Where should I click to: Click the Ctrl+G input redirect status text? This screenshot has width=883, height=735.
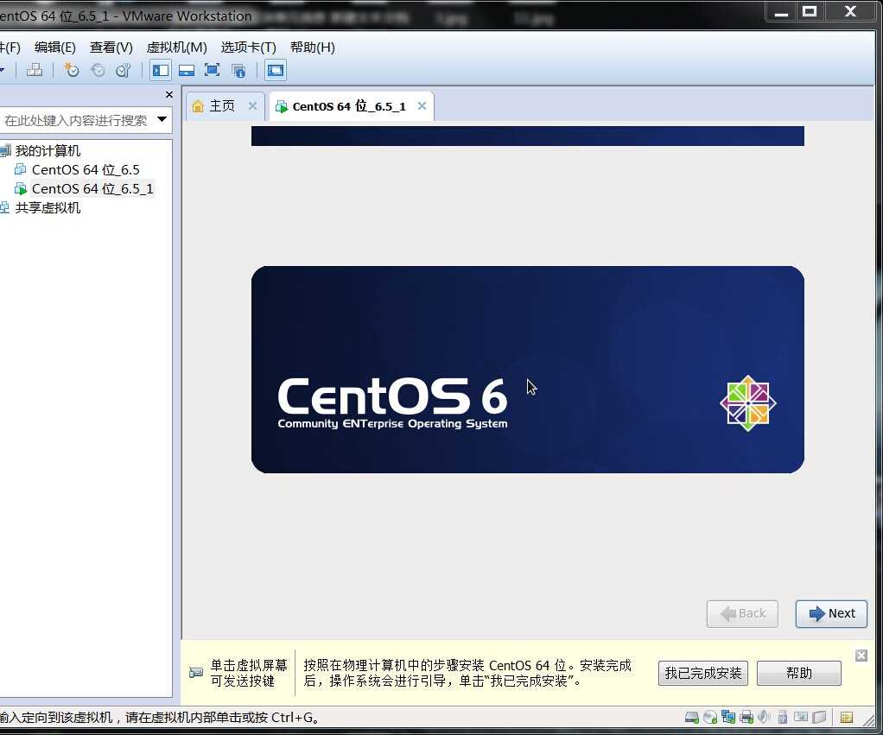pyautogui.click(x=161, y=718)
